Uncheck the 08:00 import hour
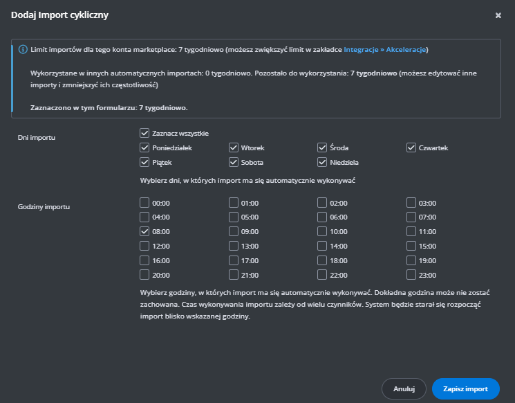The image size is (515, 403). pos(144,231)
